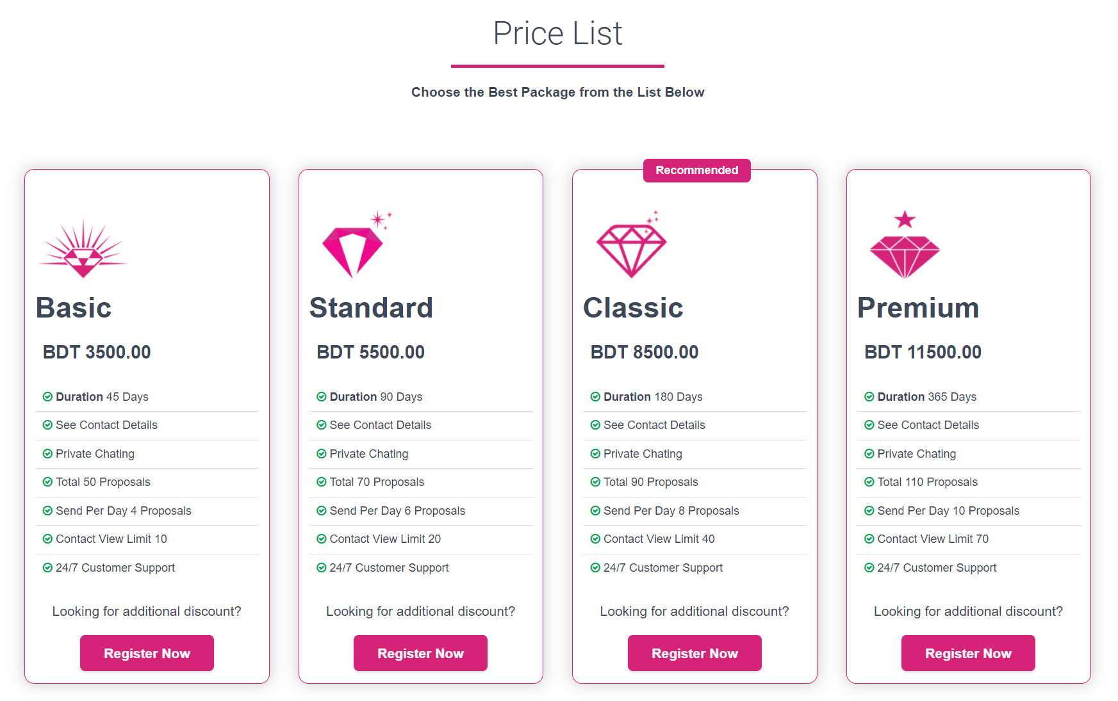Viewport: 1118px width, 701px height.
Task: Select Register Now for the Premium package
Action: 968,653
